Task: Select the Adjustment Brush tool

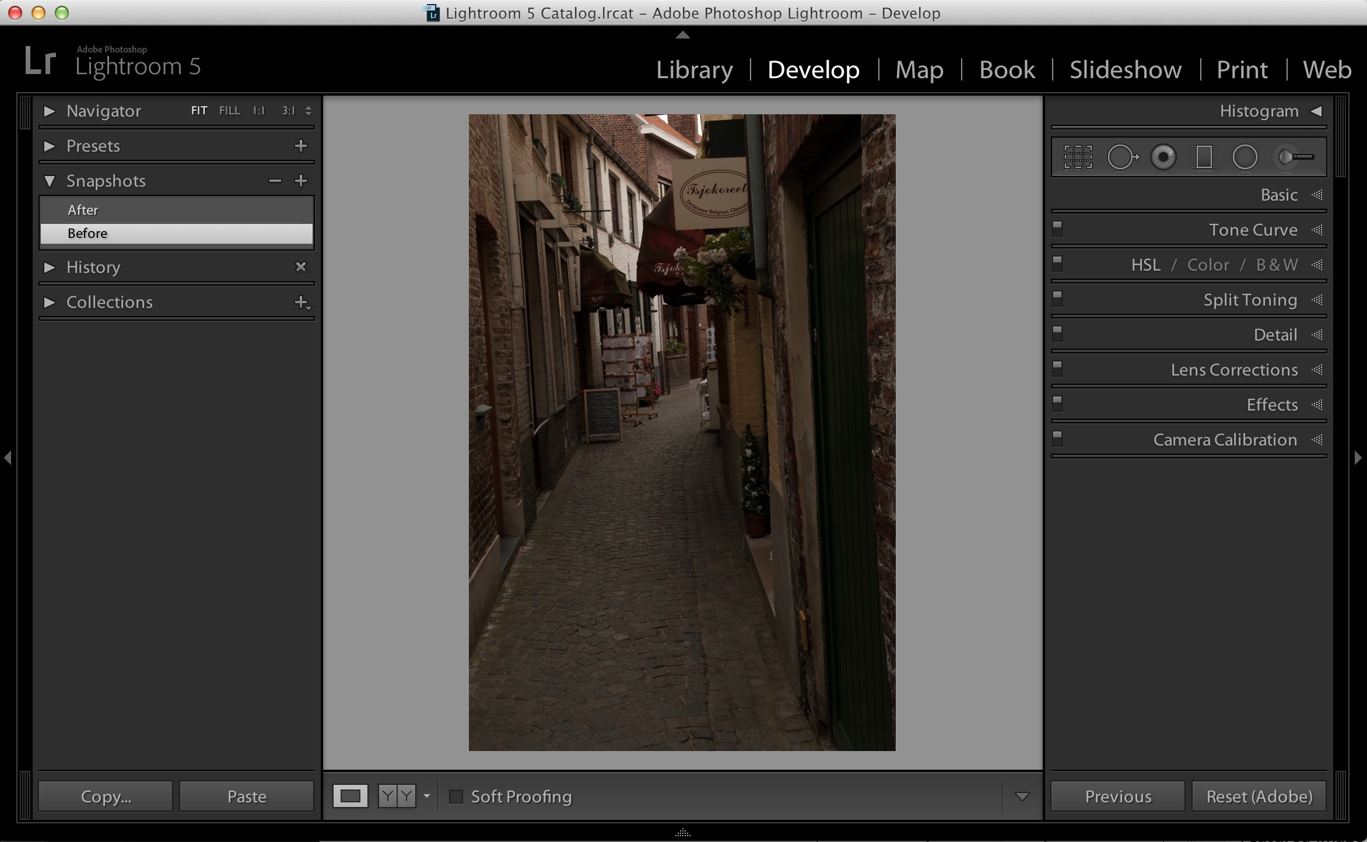Action: [1295, 157]
